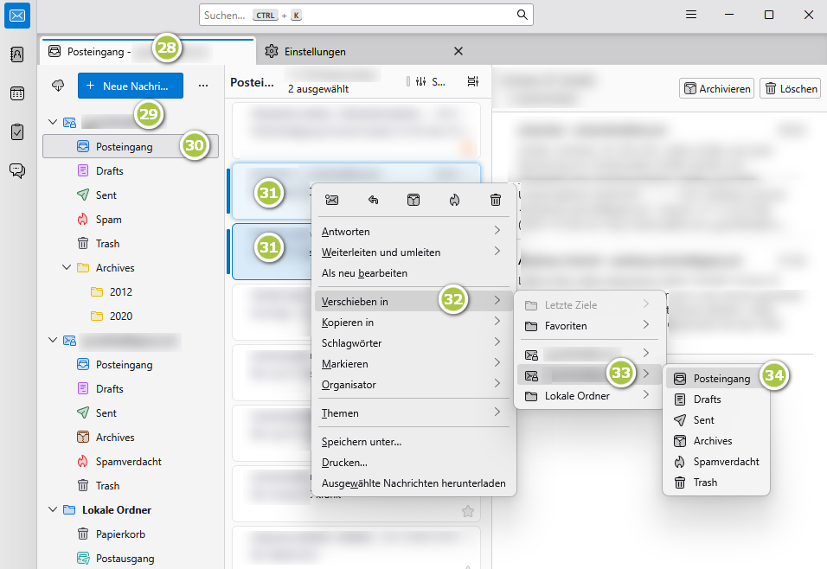The image size is (827, 569).
Task: Click the reply arrow icon in the context menu
Action: (372, 200)
